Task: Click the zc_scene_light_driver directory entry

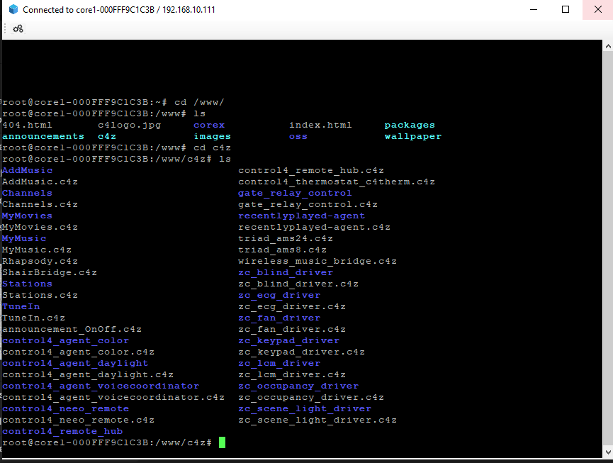Action: pos(305,408)
